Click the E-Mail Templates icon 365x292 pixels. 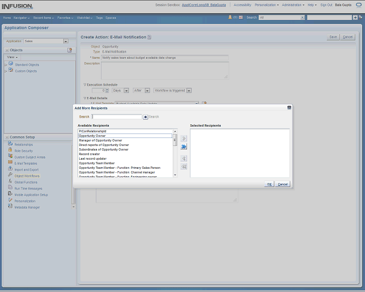coord(10,163)
